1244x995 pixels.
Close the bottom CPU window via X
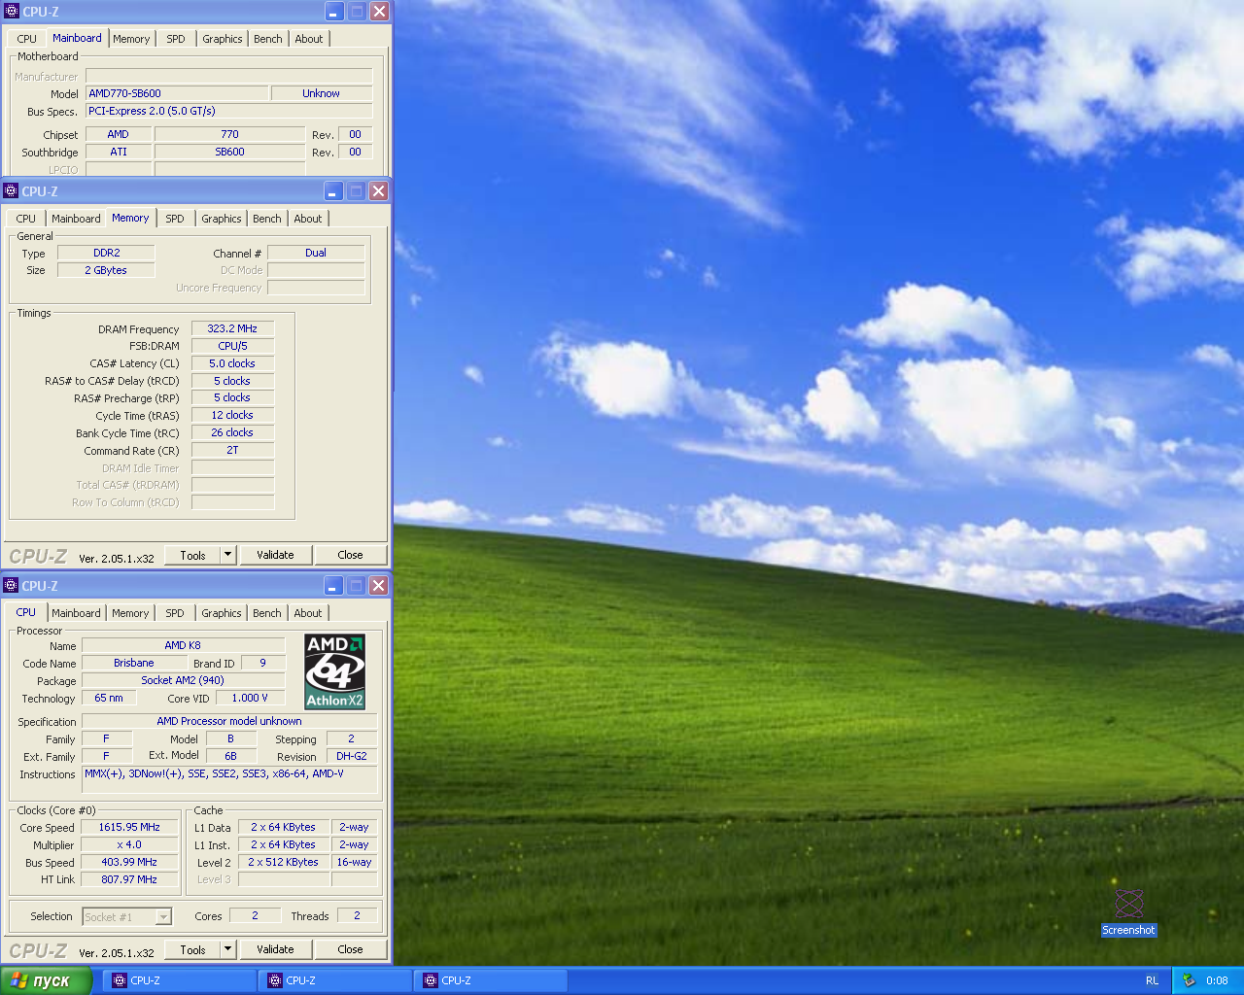point(379,586)
